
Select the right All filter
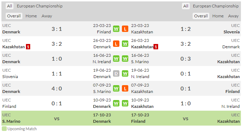pyautogui.click(x=185, y=6)
